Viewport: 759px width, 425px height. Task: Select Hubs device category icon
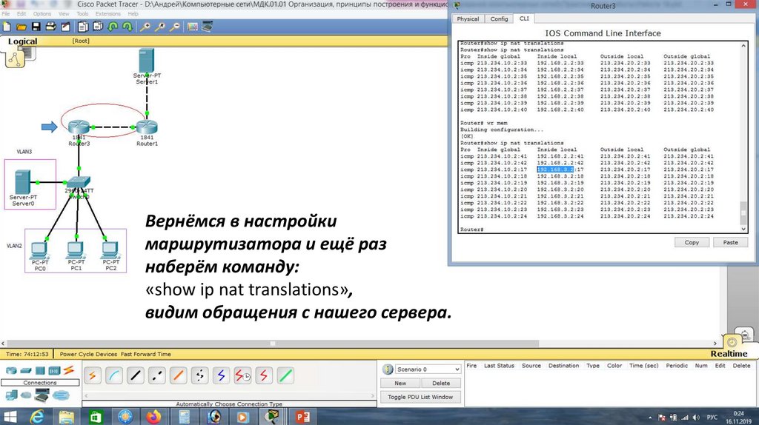click(40, 371)
